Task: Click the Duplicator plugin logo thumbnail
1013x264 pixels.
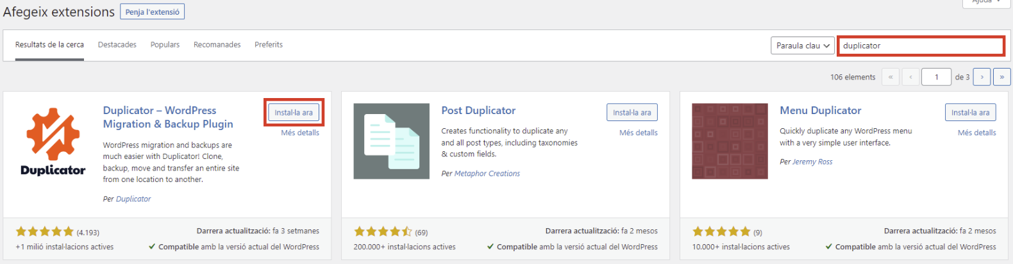Action: [53, 141]
